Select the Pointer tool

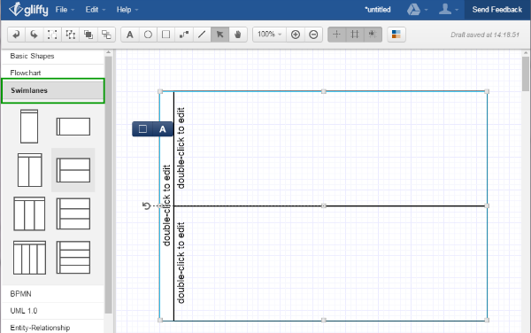(x=219, y=35)
